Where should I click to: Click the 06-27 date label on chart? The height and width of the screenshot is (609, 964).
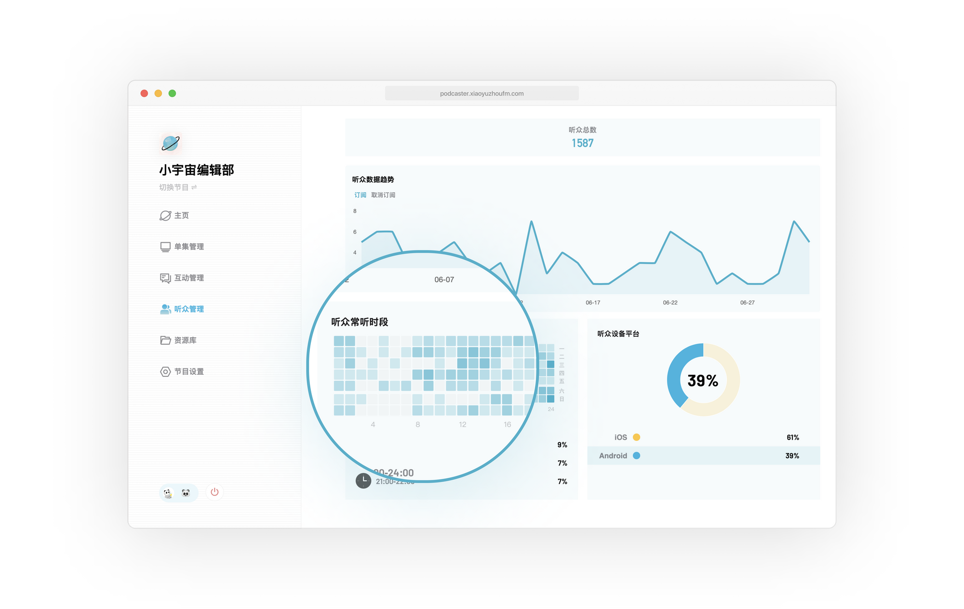[747, 303]
